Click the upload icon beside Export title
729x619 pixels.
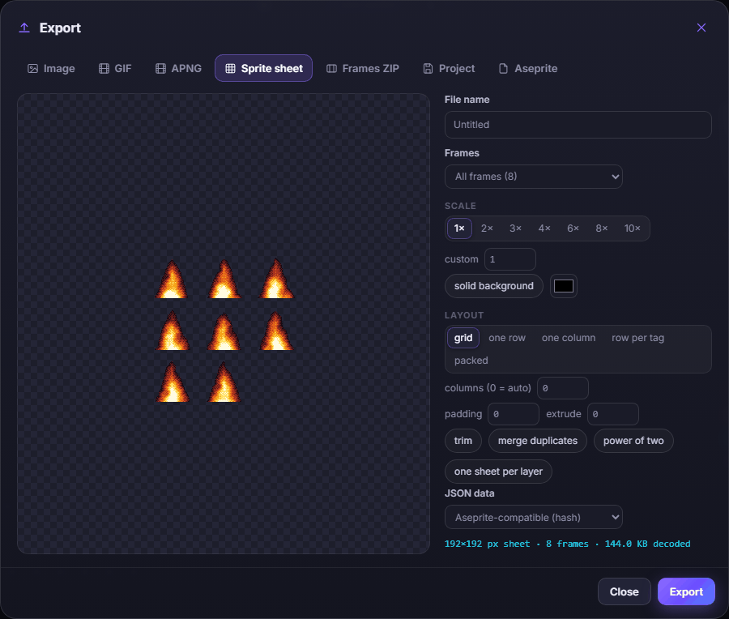[x=24, y=28]
